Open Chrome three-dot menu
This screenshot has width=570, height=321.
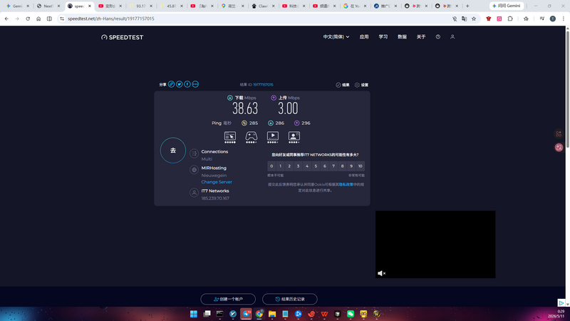click(564, 19)
